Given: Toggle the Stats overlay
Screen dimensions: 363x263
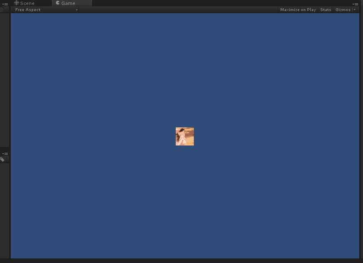Looking at the screenshot, I should [x=326, y=10].
